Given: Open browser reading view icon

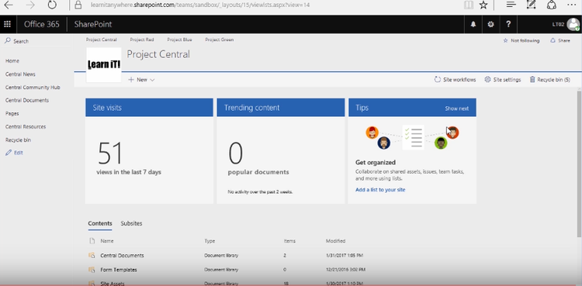Looking at the screenshot, I should click(x=469, y=5).
